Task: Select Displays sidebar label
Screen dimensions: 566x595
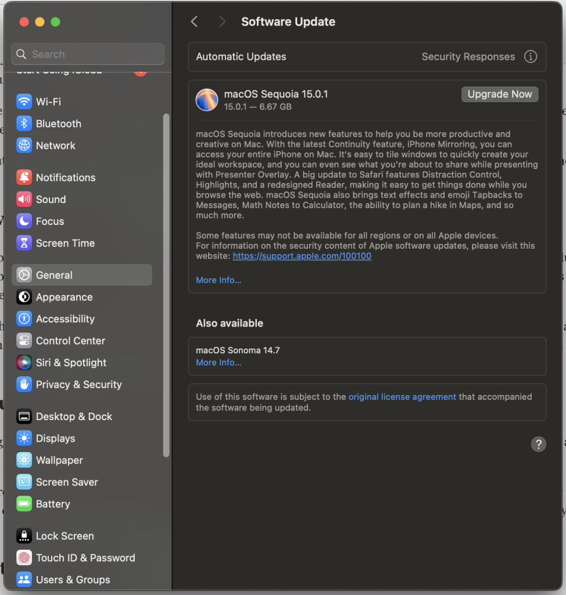Action: (55, 438)
